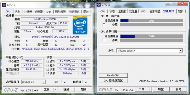This screenshot has height=95, width=190.
Task: Enable 參照 checkbox under CPU 多執行緒
Action: [104, 40]
